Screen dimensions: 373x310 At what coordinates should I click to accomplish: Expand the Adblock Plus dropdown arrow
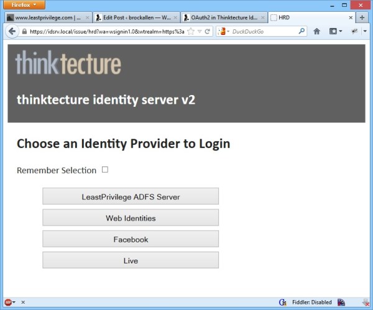click(15, 303)
